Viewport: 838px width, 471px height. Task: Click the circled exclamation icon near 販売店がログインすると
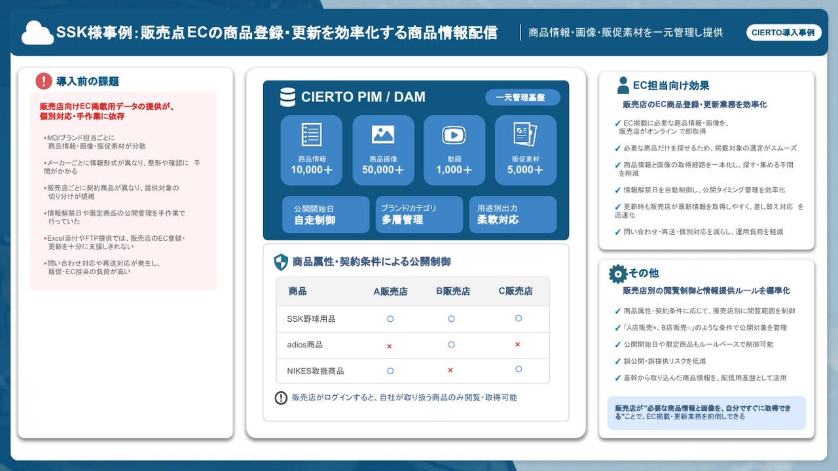tap(281, 398)
